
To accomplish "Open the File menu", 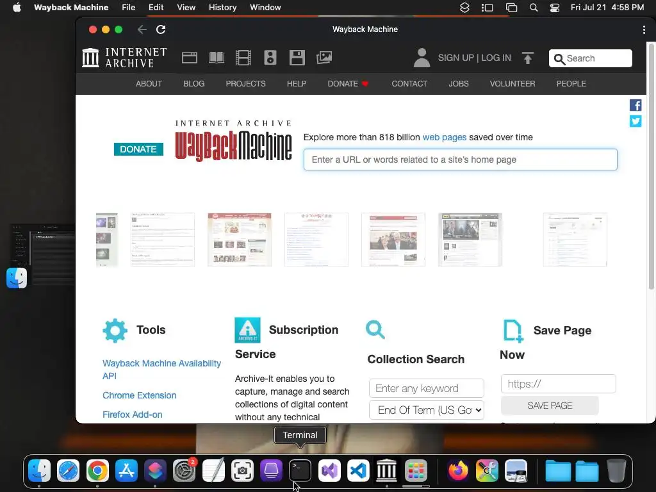I will point(128,8).
